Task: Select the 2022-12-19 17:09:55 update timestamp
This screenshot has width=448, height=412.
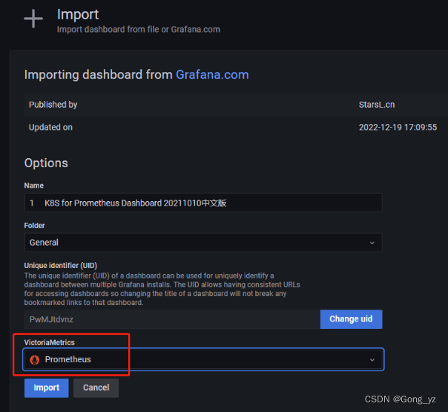Action: click(398, 127)
